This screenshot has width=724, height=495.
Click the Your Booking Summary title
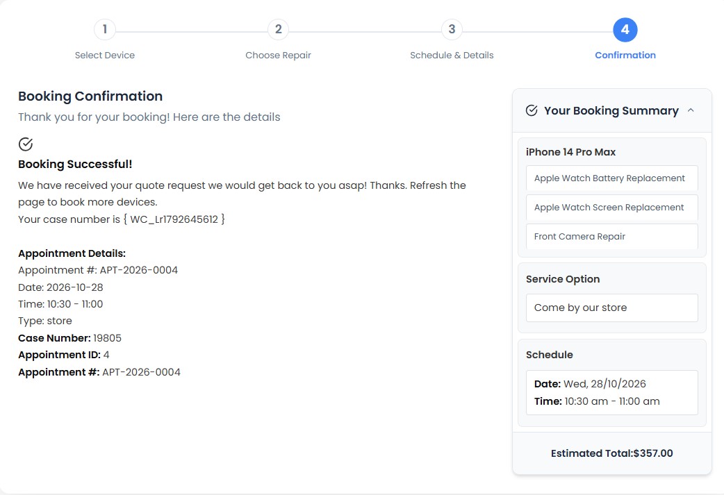pyautogui.click(x=611, y=110)
